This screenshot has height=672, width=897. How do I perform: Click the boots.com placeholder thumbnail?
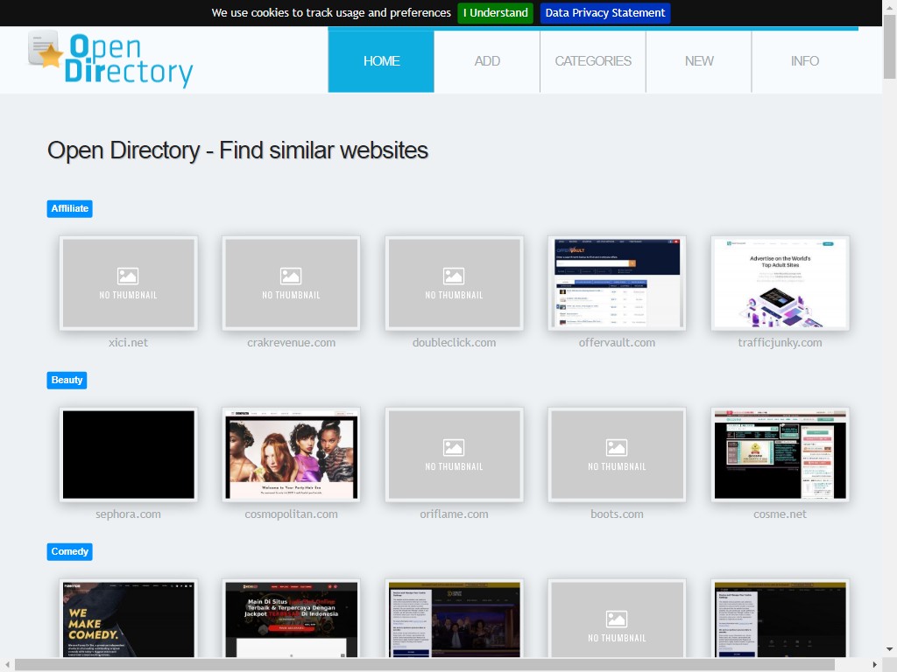click(x=617, y=454)
